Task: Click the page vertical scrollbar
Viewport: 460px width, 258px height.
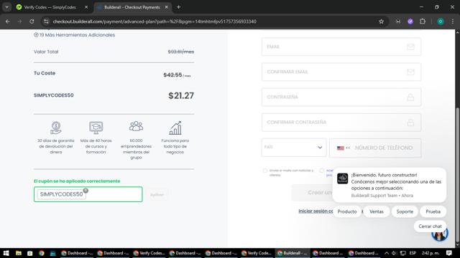Action: click(457, 176)
